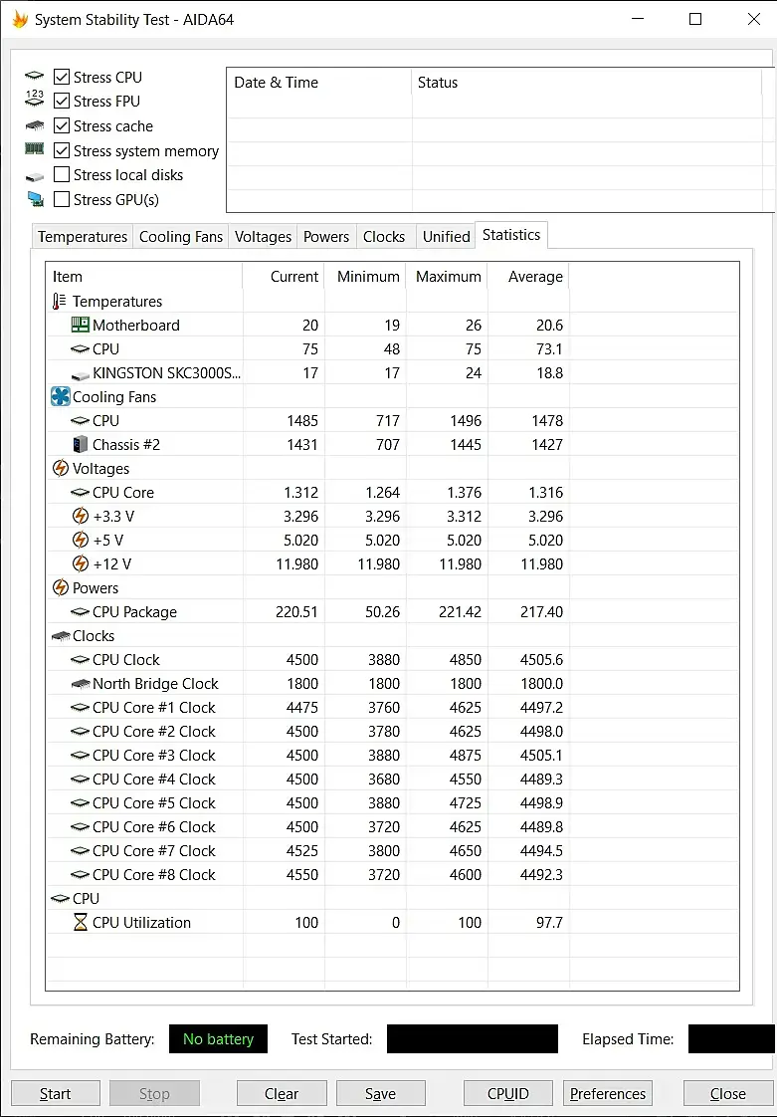Click the Current column header

[x=284, y=277]
